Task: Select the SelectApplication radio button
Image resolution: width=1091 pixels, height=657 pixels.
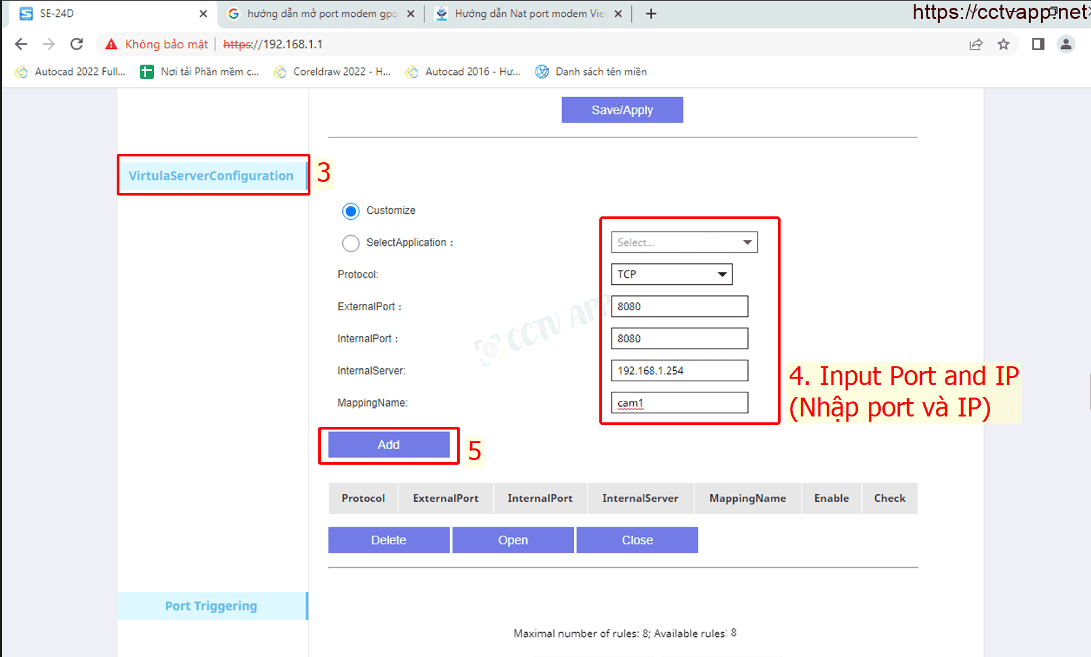Action: (351, 243)
